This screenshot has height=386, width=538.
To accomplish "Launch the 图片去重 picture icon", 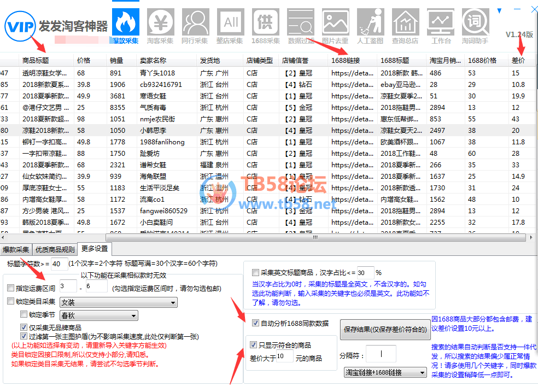I will click(x=335, y=22).
